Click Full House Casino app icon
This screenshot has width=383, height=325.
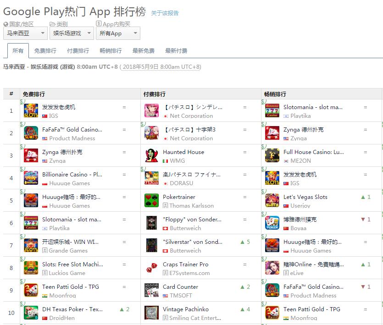pos(272,155)
